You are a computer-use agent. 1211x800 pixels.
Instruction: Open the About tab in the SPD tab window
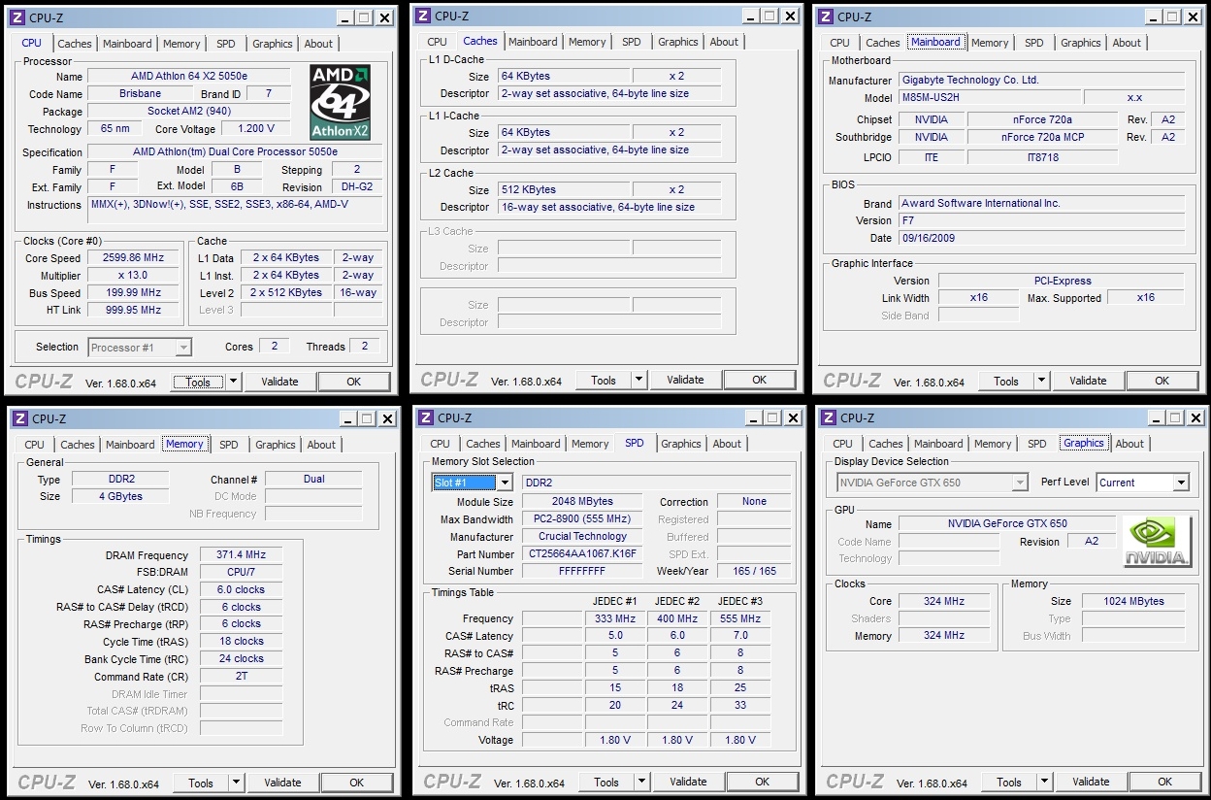tap(727, 444)
